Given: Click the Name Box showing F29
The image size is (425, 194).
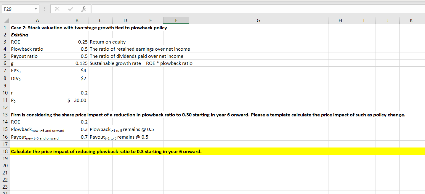Looking at the screenshot, I should (18, 9).
